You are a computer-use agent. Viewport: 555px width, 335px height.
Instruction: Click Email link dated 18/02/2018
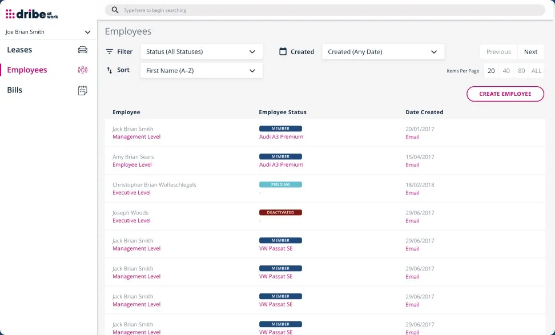(x=412, y=193)
